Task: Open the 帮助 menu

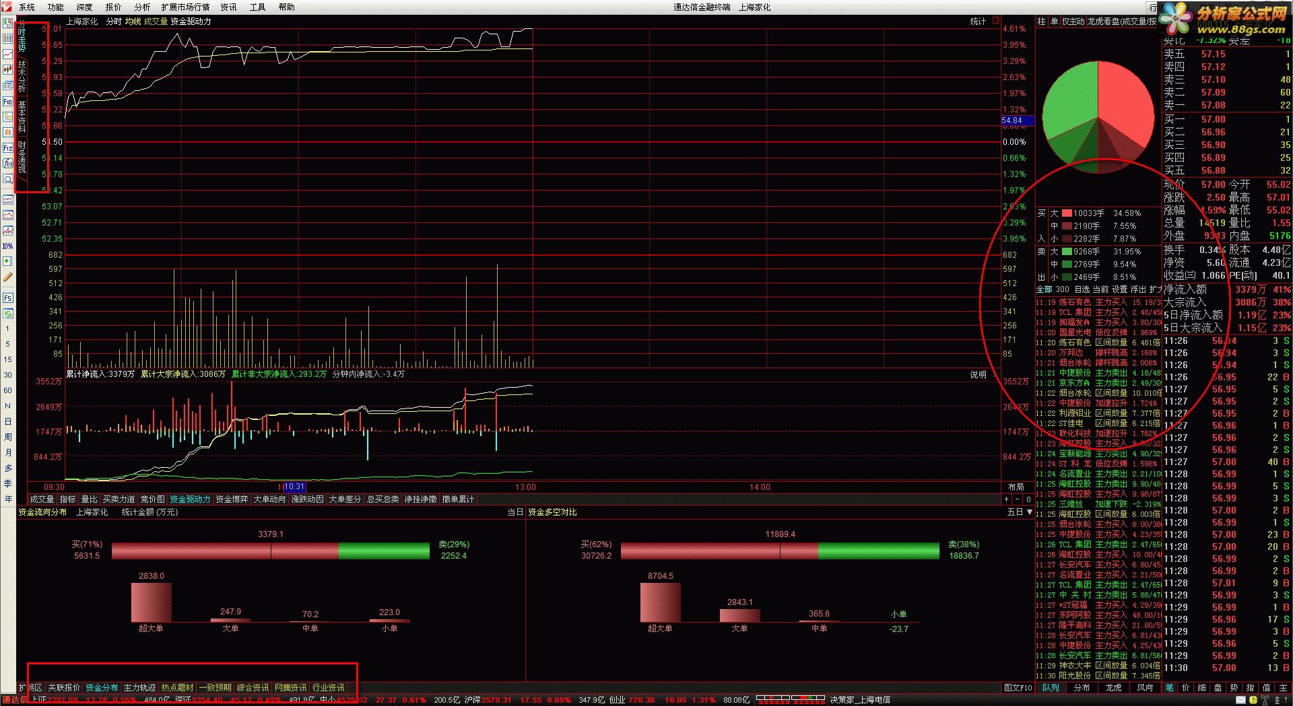Action: 286,7
